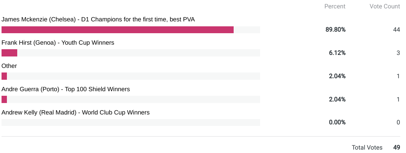Click the vote count 0 for Andrew Kelly
406x153 pixels.
[x=398, y=122]
